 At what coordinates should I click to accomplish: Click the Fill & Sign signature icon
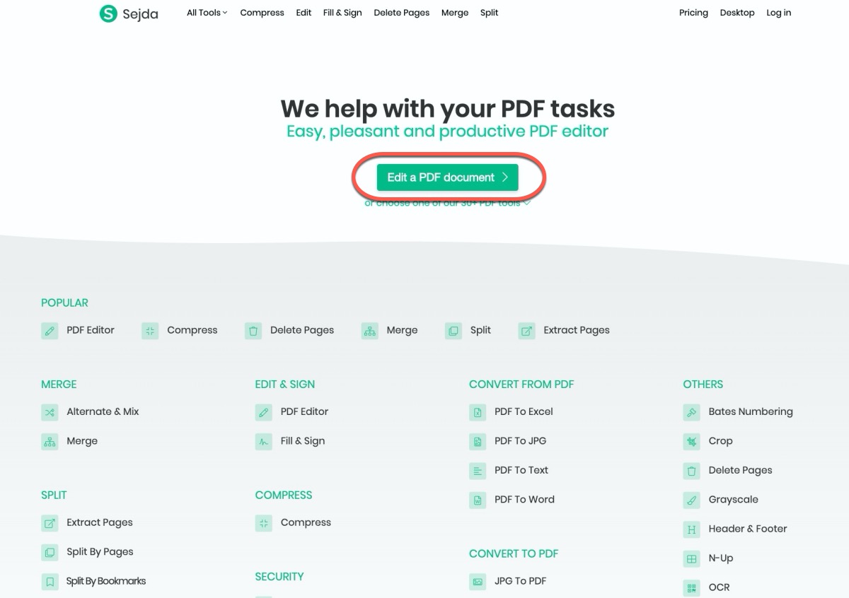(x=264, y=442)
